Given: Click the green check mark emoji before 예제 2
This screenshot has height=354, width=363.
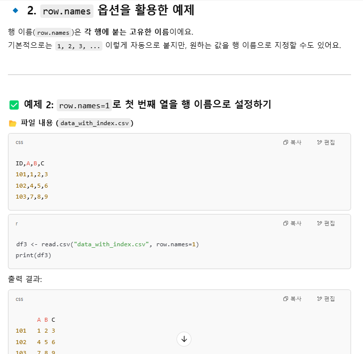Looking at the screenshot, I should (x=14, y=105).
